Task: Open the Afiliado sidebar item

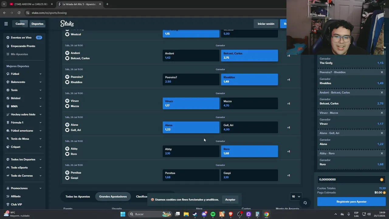Action: point(16,196)
